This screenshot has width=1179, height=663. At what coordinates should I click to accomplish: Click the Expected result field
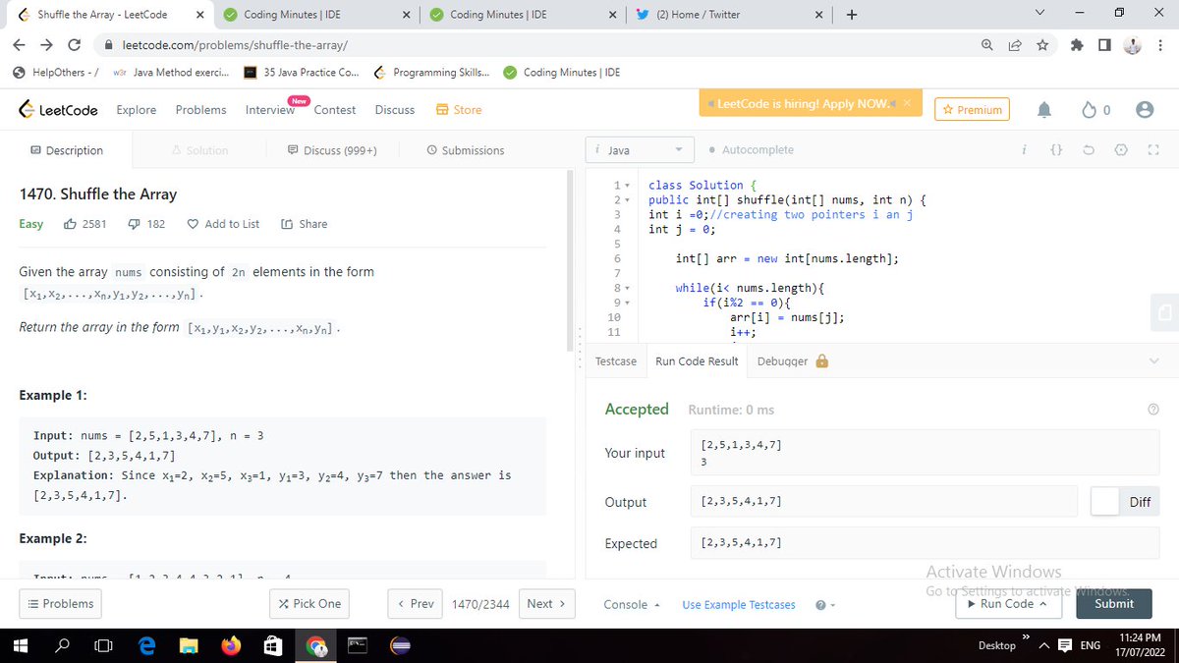(x=925, y=543)
